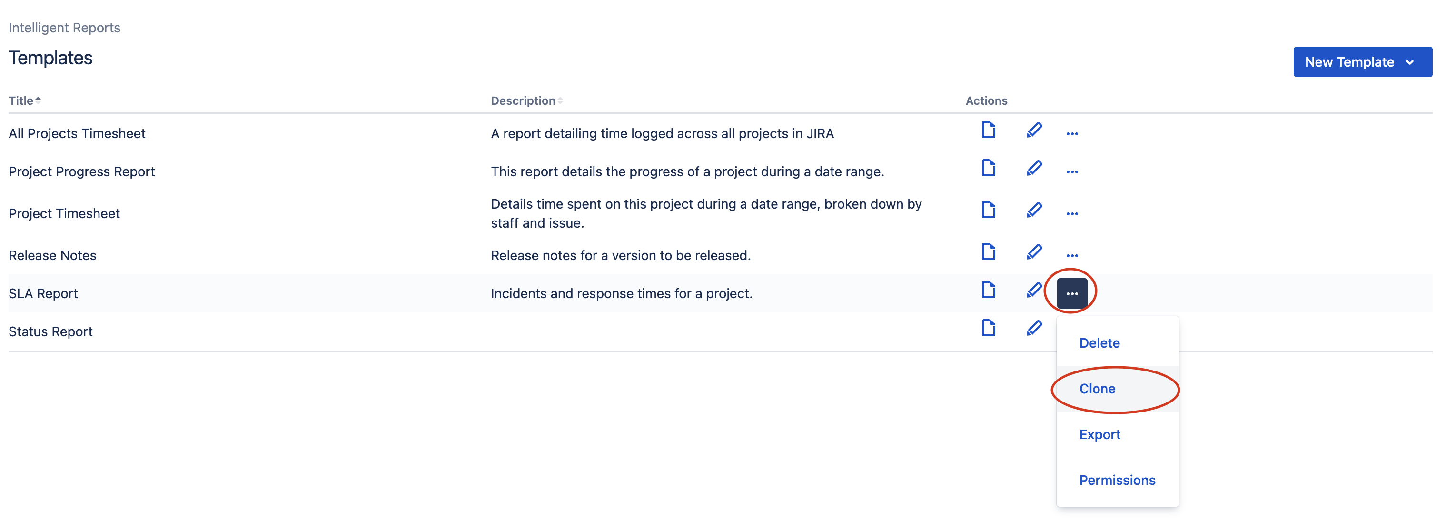Edit Project Progress Report with pencil icon
This screenshot has width=1446, height=522.
tap(1035, 168)
